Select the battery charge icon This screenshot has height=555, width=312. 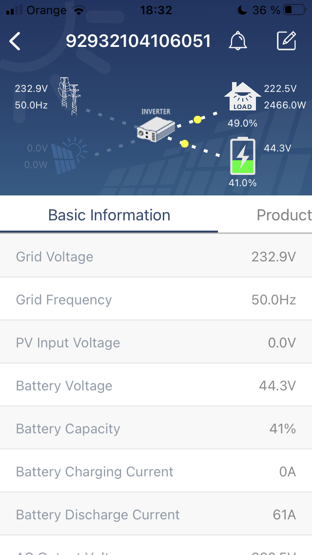(242, 156)
